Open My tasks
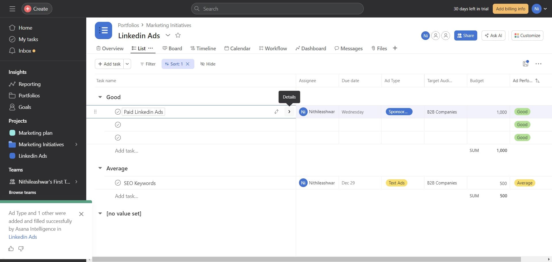The image size is (552, 262). [x=28, y=39]
